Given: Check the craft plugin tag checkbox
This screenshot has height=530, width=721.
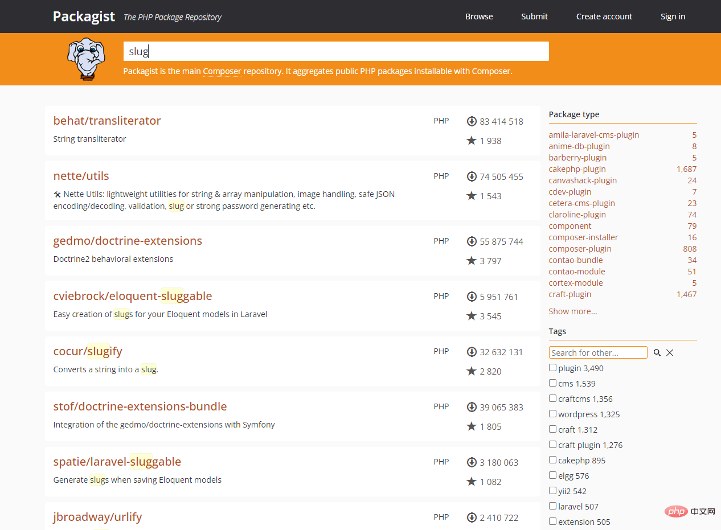Looking at the screenshot, I should [552, 445].
